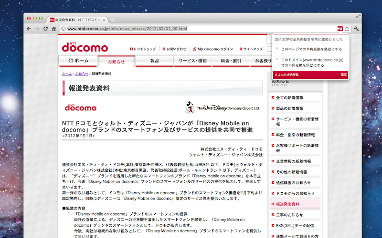Click the 報道発表資料 page heading
382x238 pixels.
point(89,88)
